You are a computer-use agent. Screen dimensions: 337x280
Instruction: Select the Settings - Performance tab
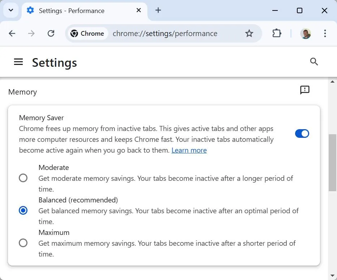(x=84, y=11)
